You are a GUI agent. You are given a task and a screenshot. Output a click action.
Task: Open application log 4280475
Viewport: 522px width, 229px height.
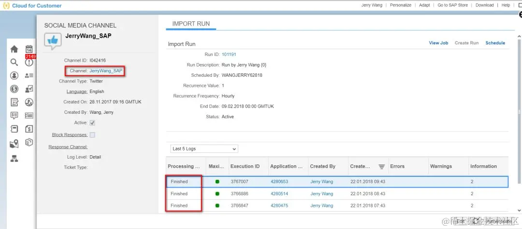point(279,205)
